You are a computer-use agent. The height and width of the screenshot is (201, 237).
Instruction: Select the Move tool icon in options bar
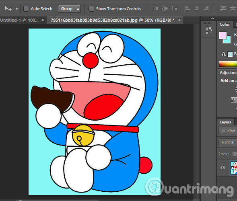click(8, 9)
